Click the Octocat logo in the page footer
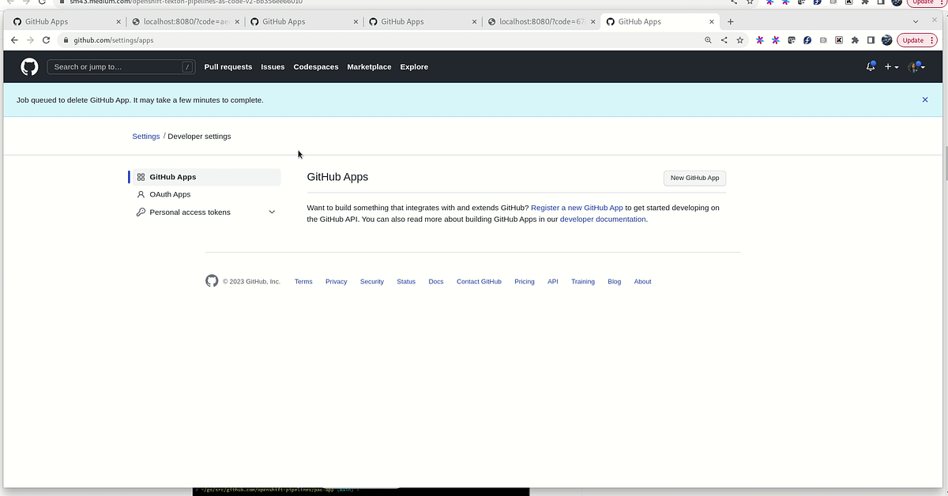This screenshot has width=948, height=496. (212, 280)
